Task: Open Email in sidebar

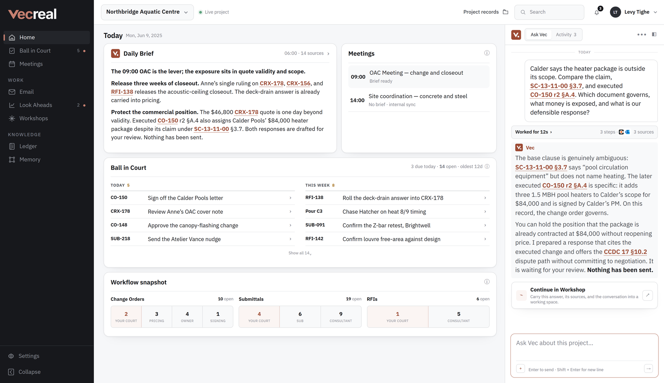Action: click(x=47, y=92)
